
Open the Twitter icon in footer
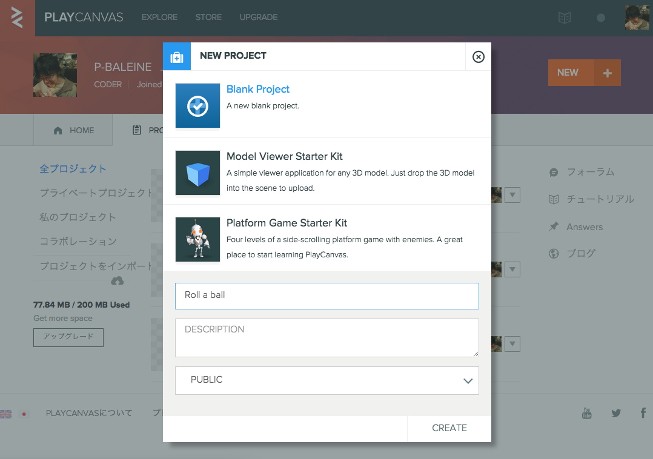click(616, 414)
